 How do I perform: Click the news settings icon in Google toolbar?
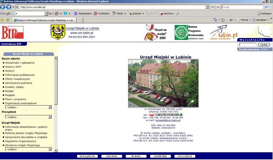[57, 13]
